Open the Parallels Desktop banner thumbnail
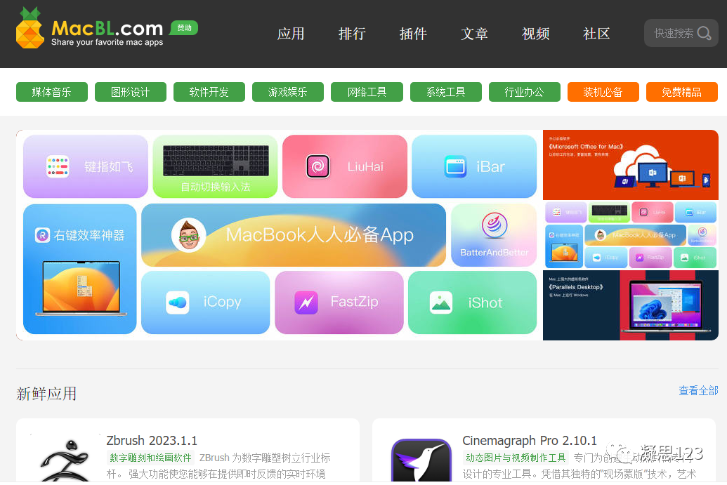The width and height of the screenshot is (727, 485). pyautogui.click(x=631, y=305)
